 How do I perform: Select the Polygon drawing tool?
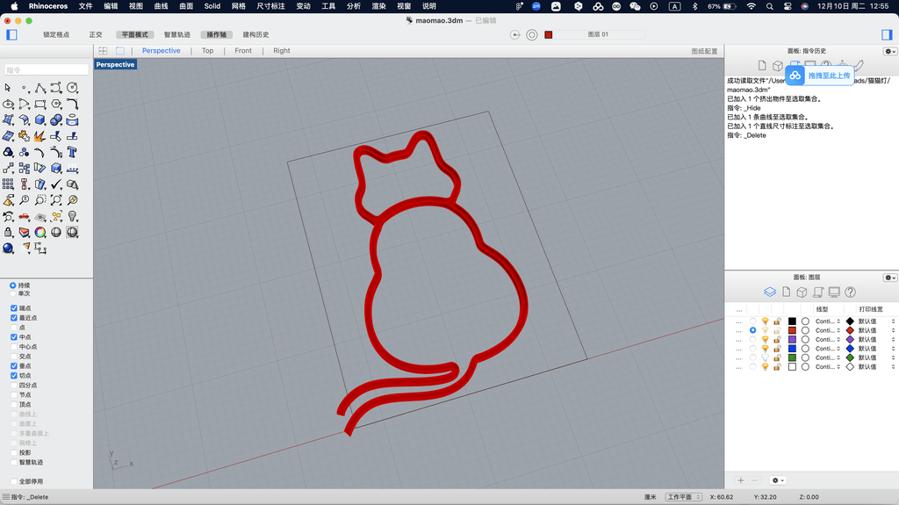click(56, 104)
